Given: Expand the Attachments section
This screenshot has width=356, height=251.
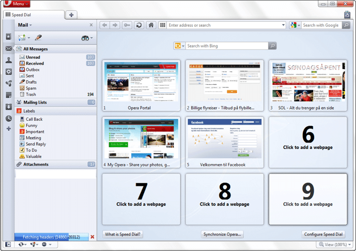Looking at the screenshot, I should (x=56, y=164).
